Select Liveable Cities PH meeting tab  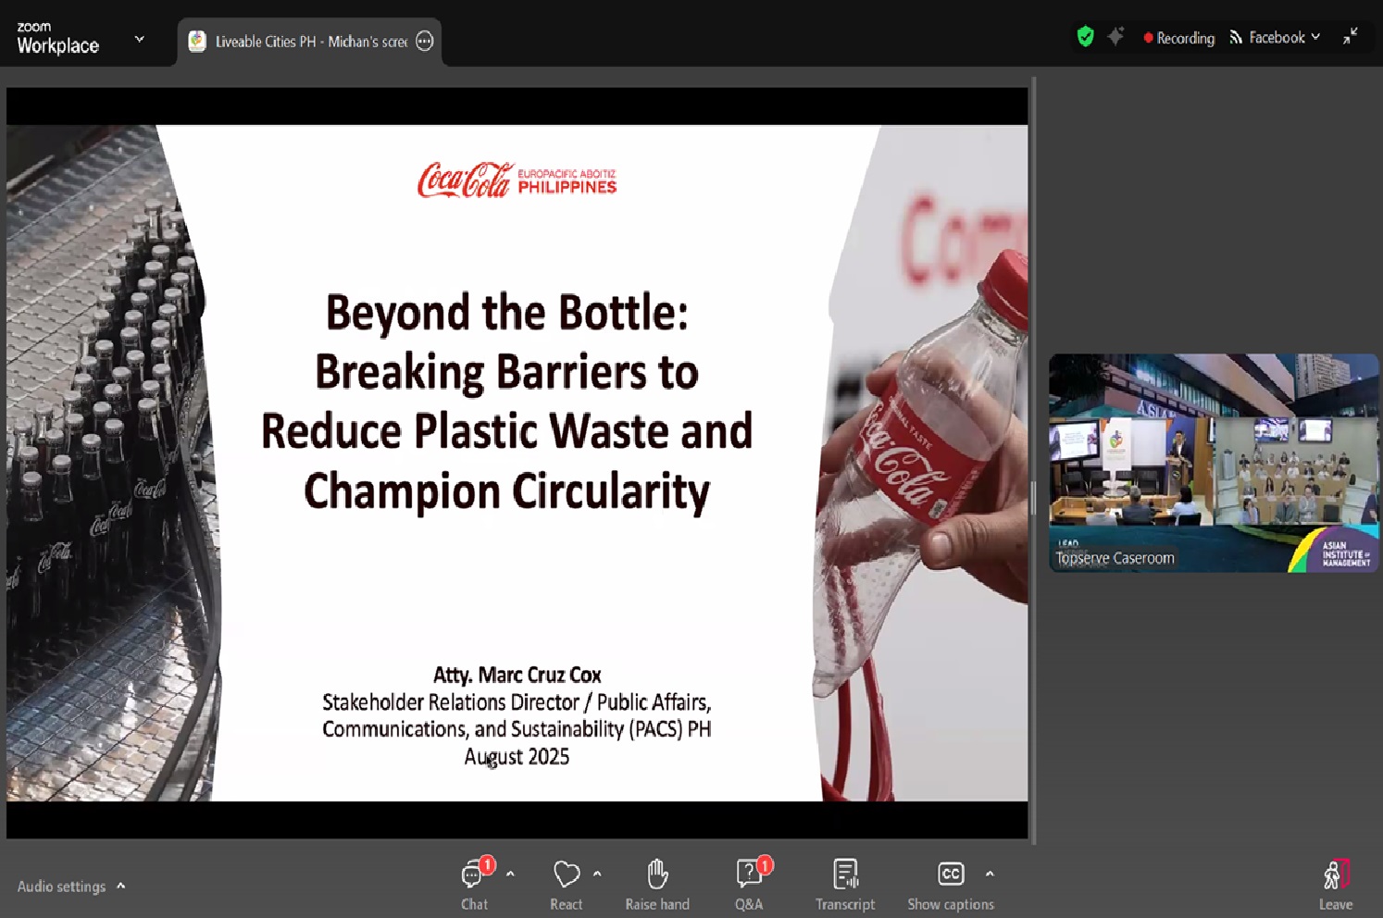click(310, 42)
